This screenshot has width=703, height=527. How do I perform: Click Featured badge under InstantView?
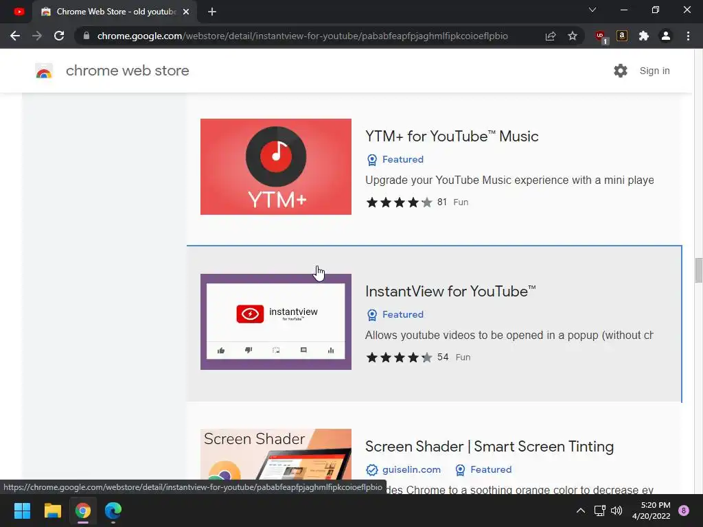point(395,314)
